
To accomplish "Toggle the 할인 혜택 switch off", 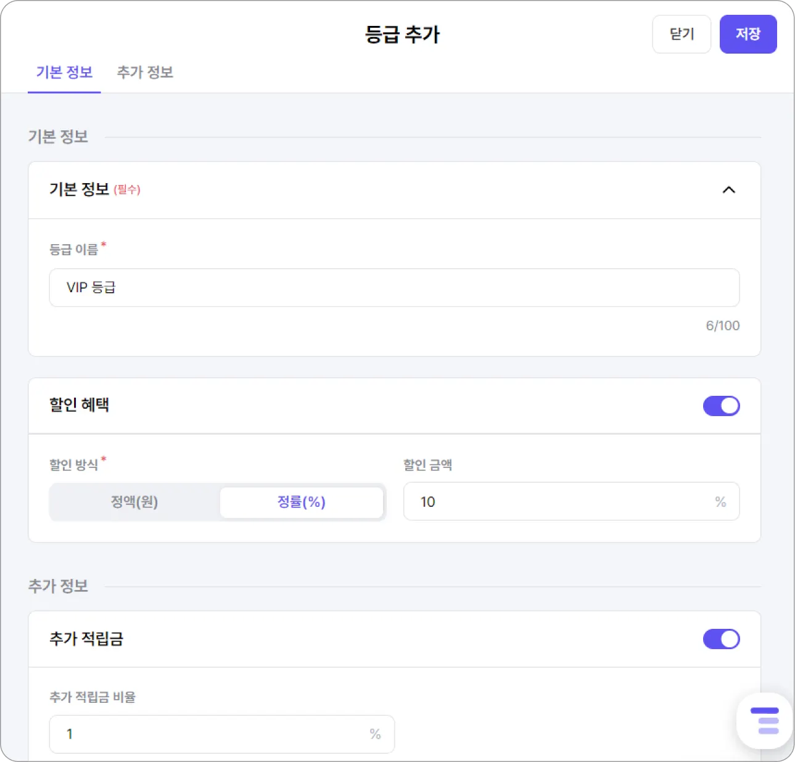I will [x=721, y=406].
